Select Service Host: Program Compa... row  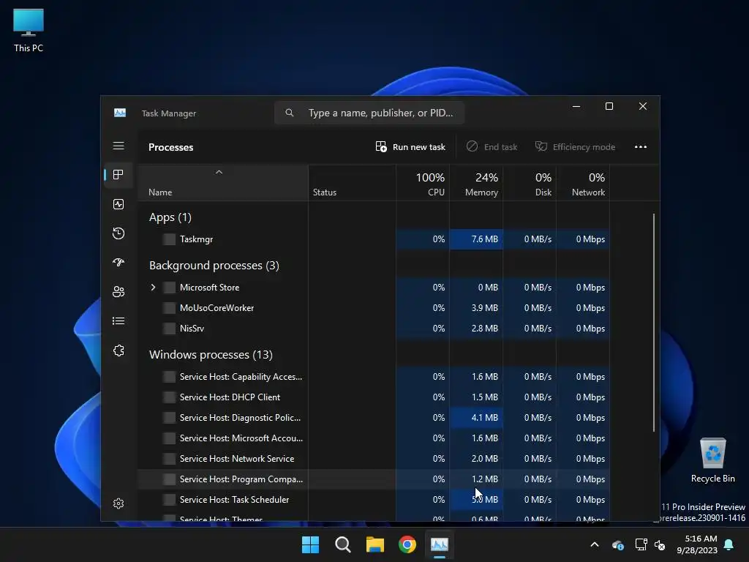[374, 479]
